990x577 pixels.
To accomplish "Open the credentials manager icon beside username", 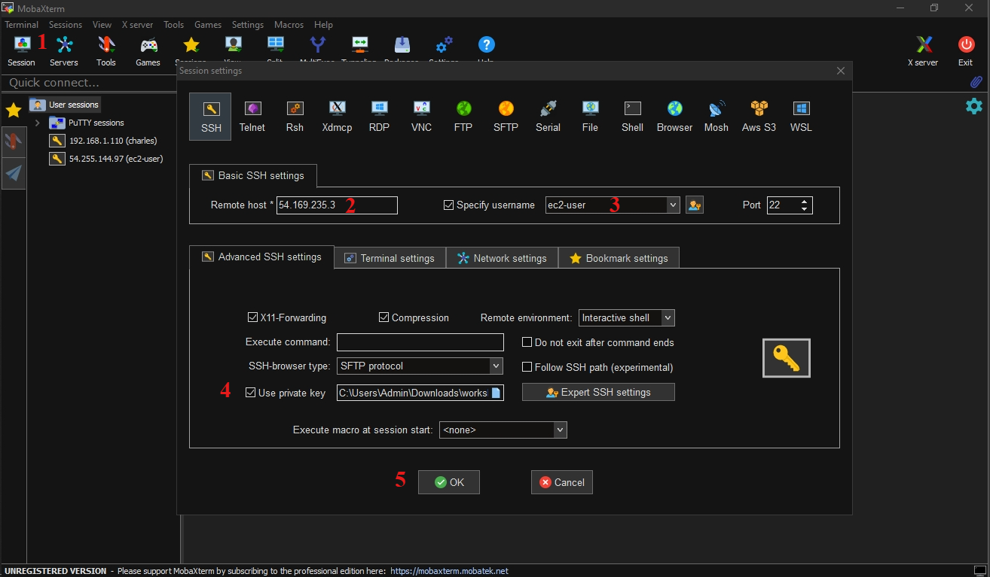I will point(694,205).
